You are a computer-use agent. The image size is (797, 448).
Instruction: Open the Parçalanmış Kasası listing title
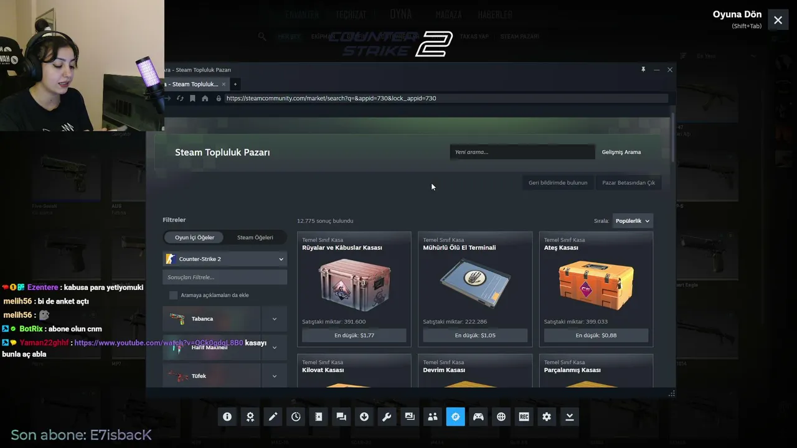tap(572, 370)
